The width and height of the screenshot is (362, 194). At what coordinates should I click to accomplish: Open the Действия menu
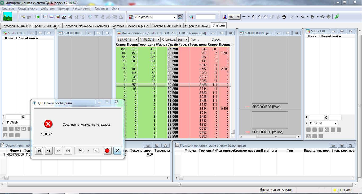pyautogui.click(x=48, y=8)
